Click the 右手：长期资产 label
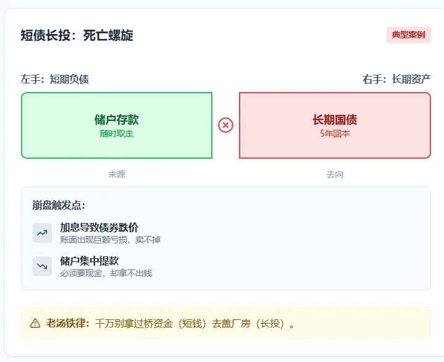 [396, 79]
